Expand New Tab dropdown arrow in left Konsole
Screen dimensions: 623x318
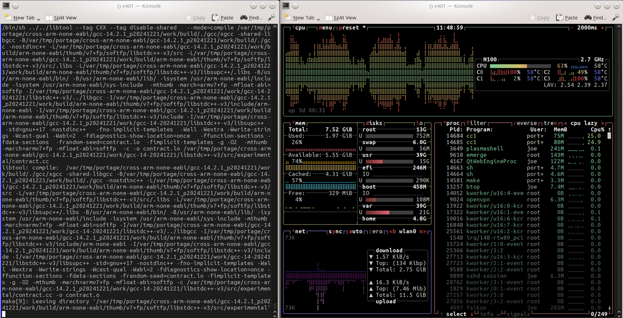point(39,18)
